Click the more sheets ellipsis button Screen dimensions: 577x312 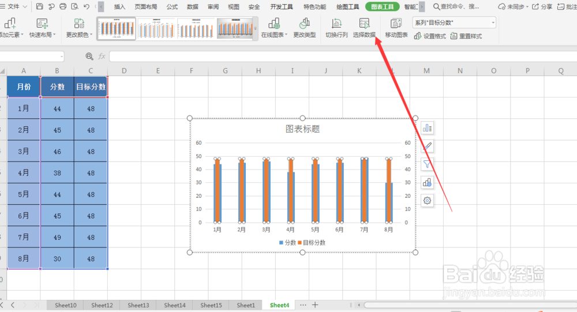(303, 305)
